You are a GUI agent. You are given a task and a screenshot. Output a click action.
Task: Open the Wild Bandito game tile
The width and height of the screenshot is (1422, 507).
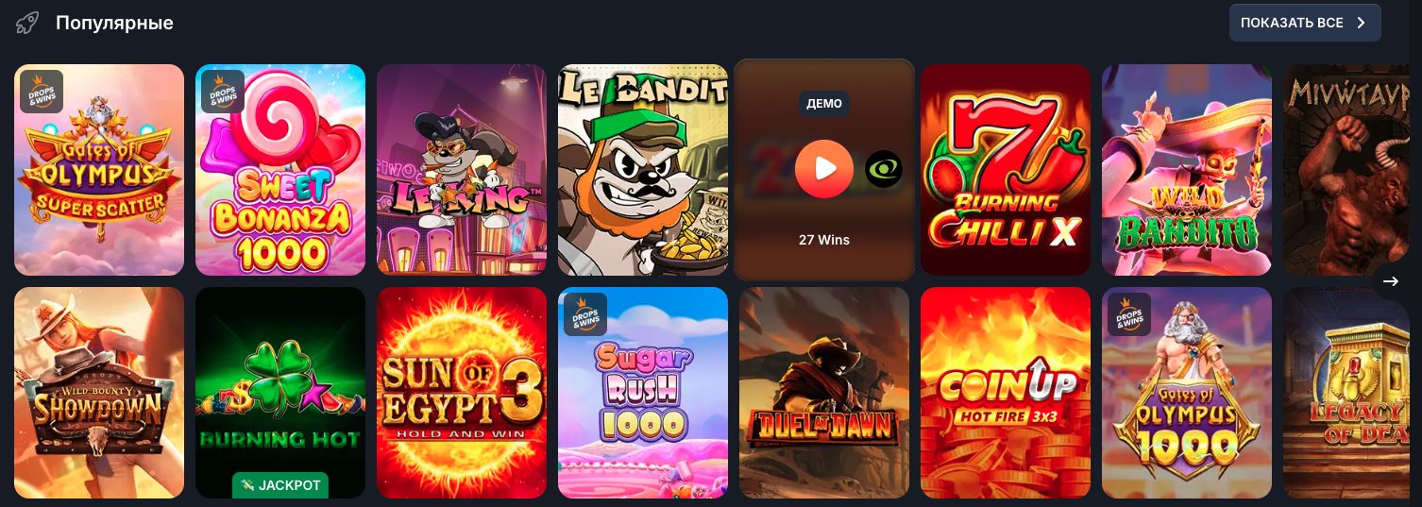1187,170
